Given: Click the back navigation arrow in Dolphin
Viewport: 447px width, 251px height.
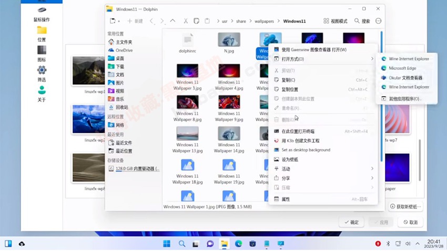Looking at the screenshot, I should tap(151, 21).
